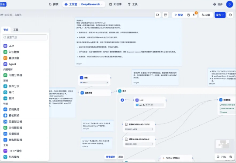The height and width of the screenshot is (163, 236).
Task: Zoom out the canvas with minus magnifier
Action: tap(218, 157)
